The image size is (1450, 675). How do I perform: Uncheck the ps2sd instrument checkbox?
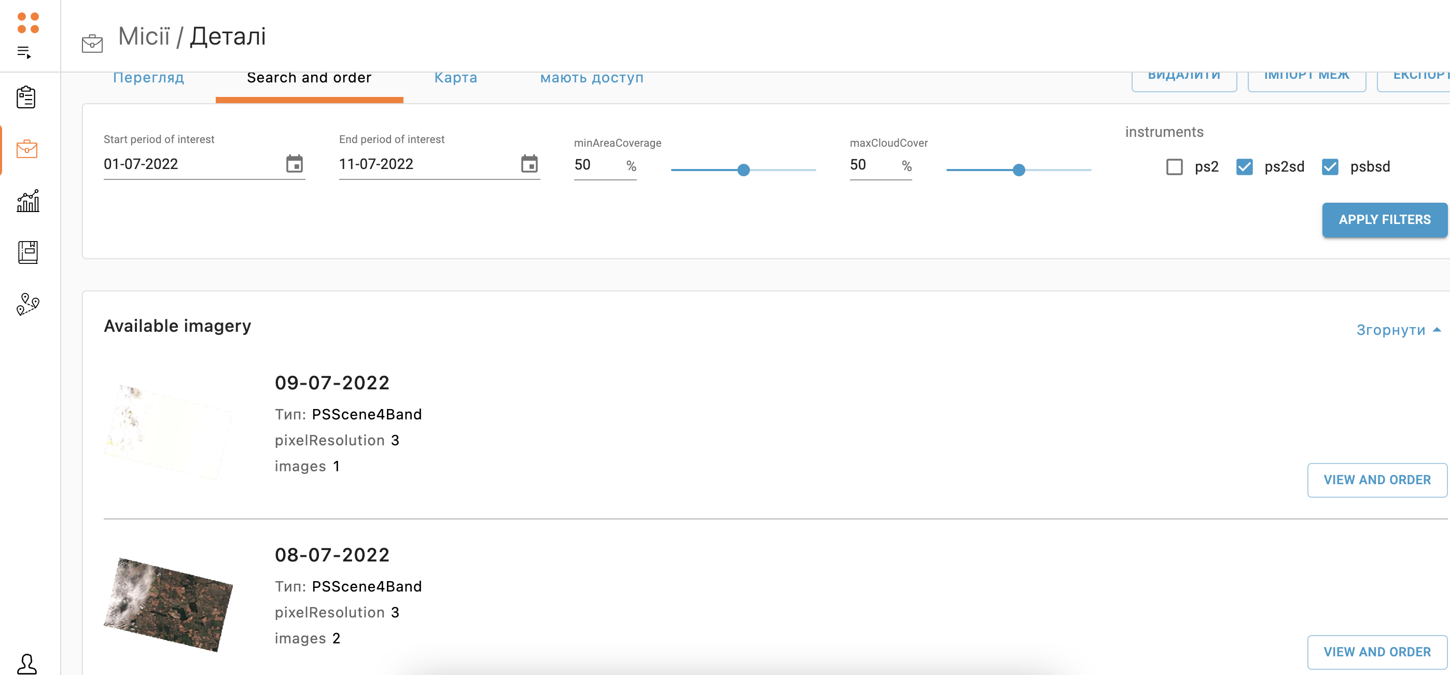coord(1244,166)
